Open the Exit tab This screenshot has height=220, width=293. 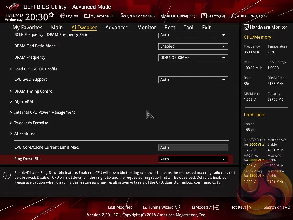click(206, 27)
